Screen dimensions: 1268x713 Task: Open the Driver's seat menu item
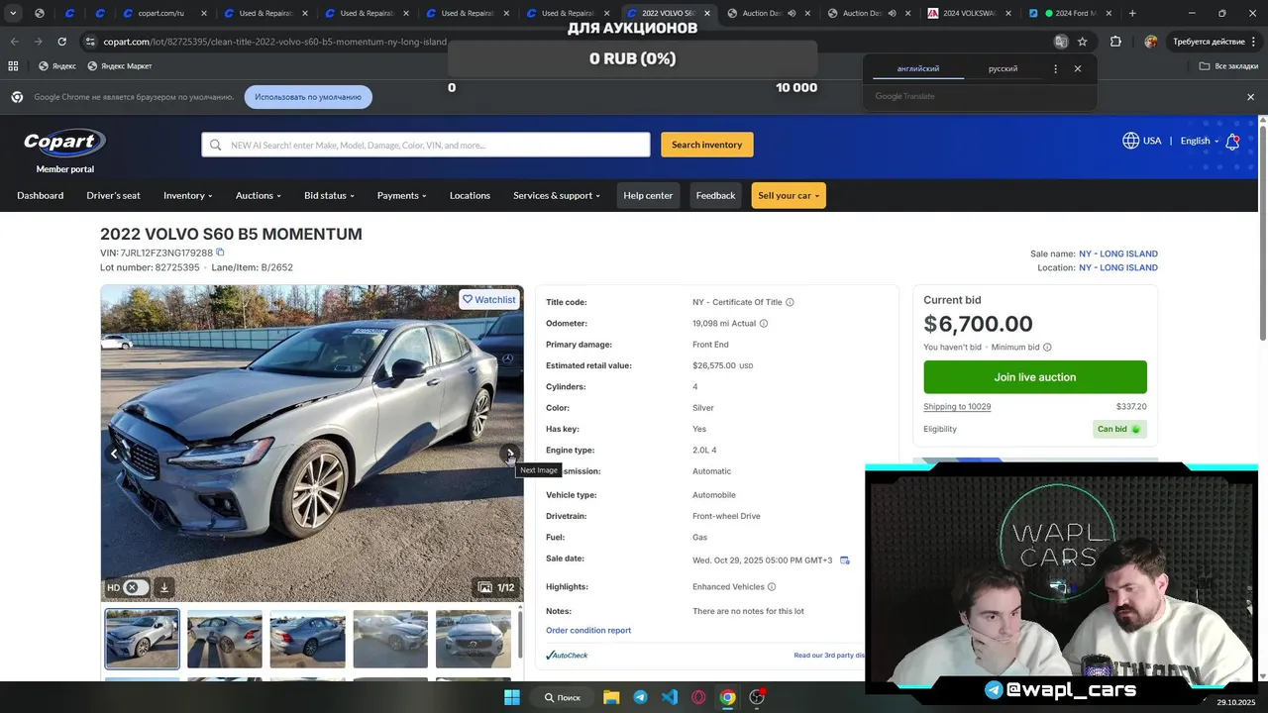coord(114,195)
